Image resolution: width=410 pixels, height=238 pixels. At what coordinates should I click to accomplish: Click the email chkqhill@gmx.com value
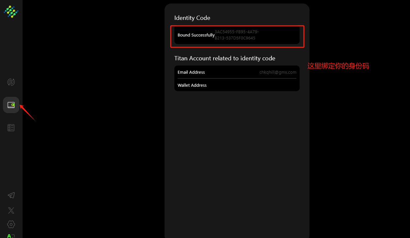[x=278, y=72]
